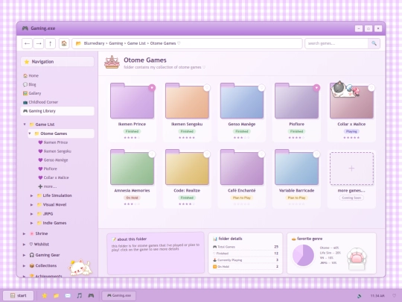Image resolution: width=402 pixels, height=302 pixels.
Task: Focus the search games input field
Action: pos(336,43)
